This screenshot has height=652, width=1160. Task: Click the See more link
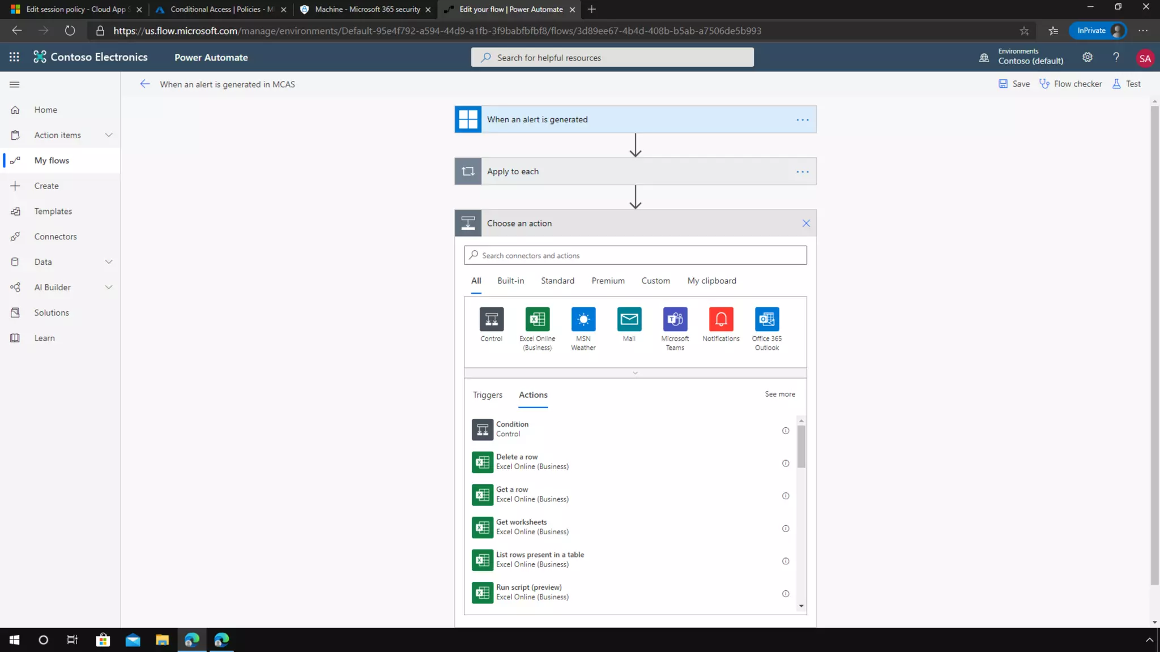click(x=780, y=394)
